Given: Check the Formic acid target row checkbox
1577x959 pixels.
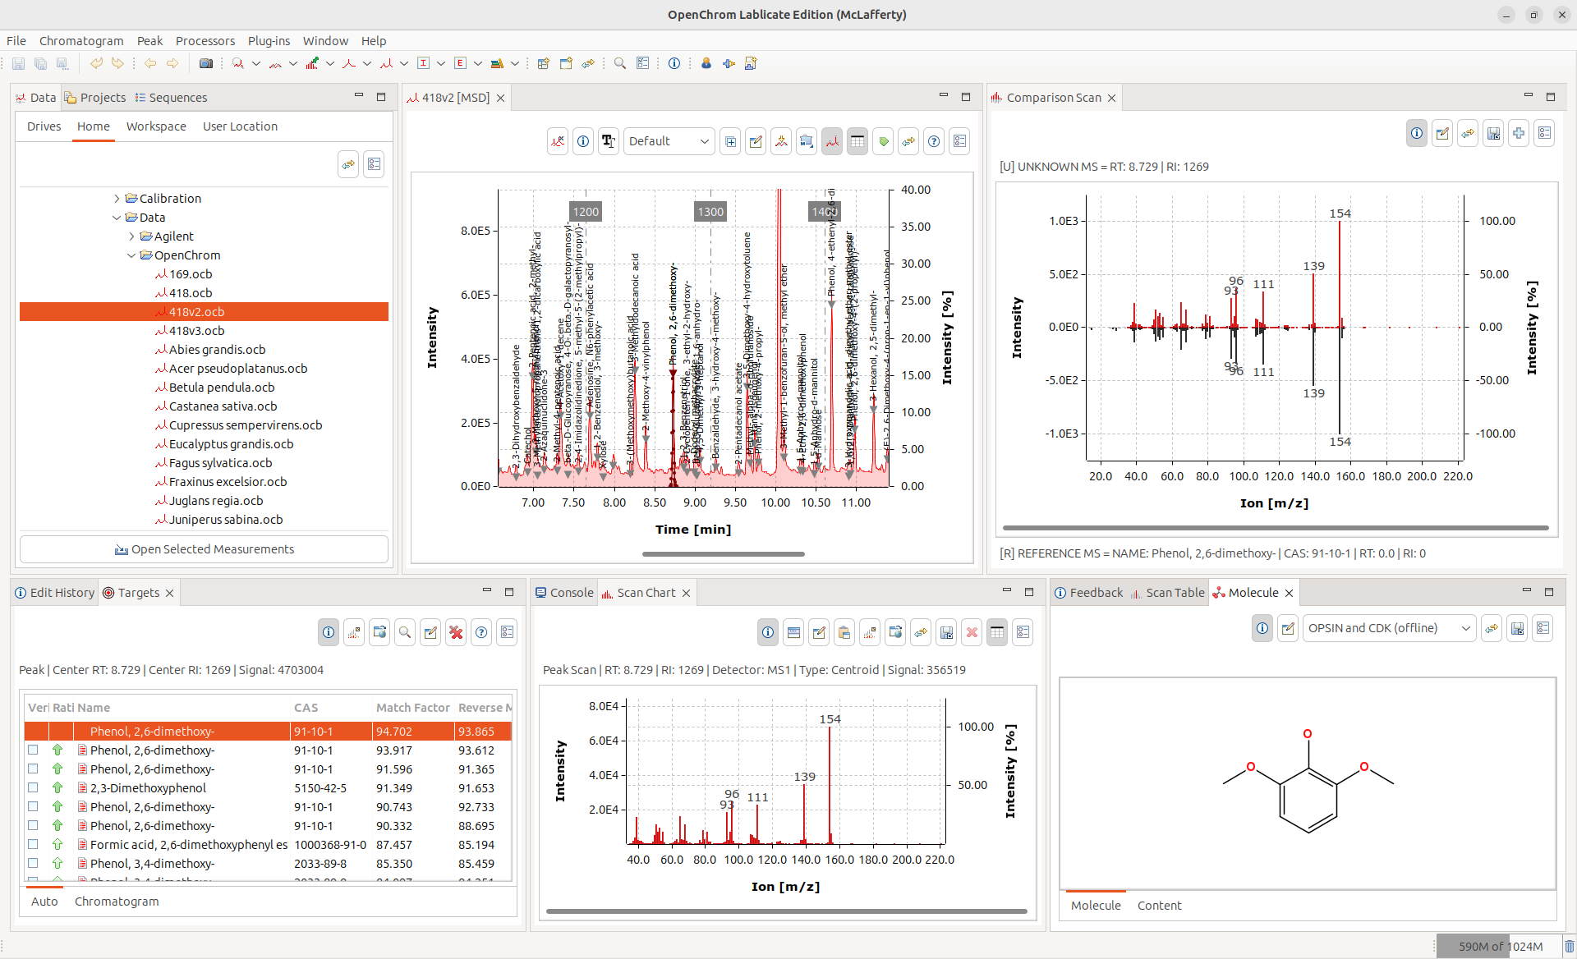Looking at the screenshot, I should [33, 844].
